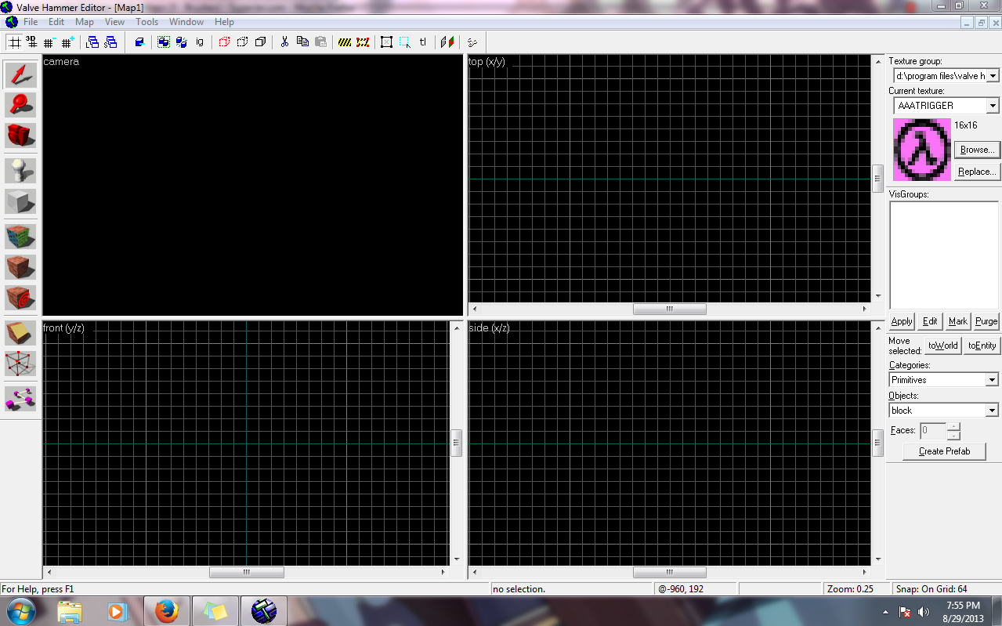The image size is (1002, 626).
Task: Click the Replace... texture button
Action: click(977, 172)
